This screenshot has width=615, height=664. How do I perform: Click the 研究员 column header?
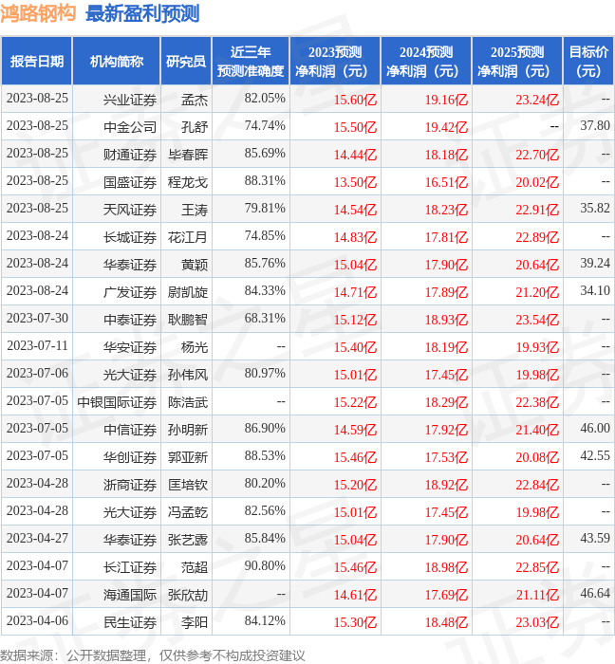pyautogui.click(x=186, y=61)
